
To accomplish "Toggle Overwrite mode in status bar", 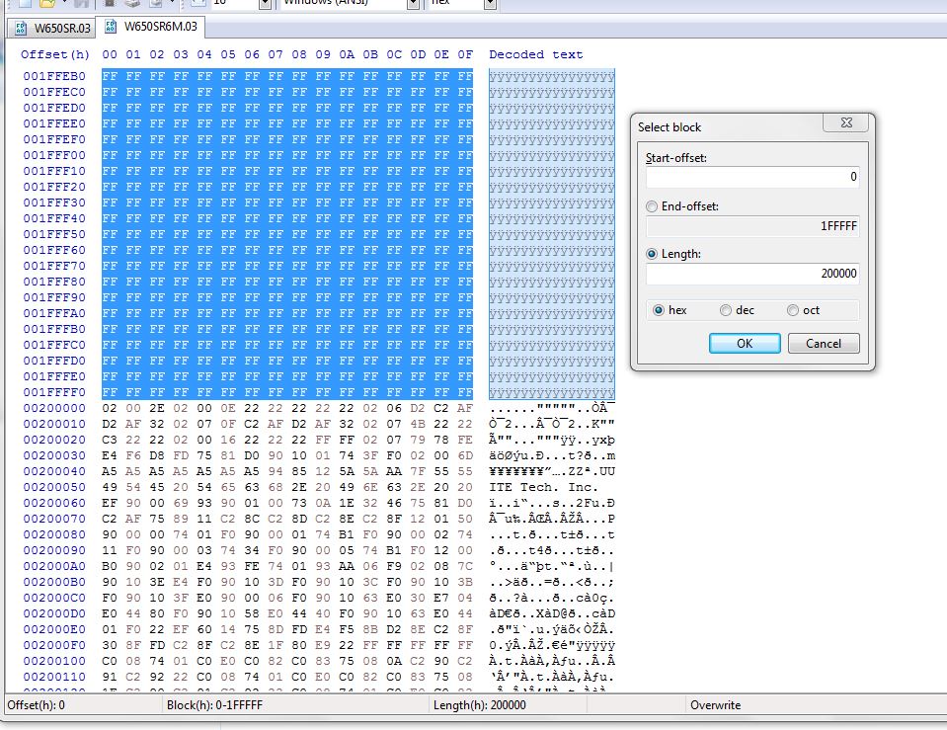I will pos(715,705).
